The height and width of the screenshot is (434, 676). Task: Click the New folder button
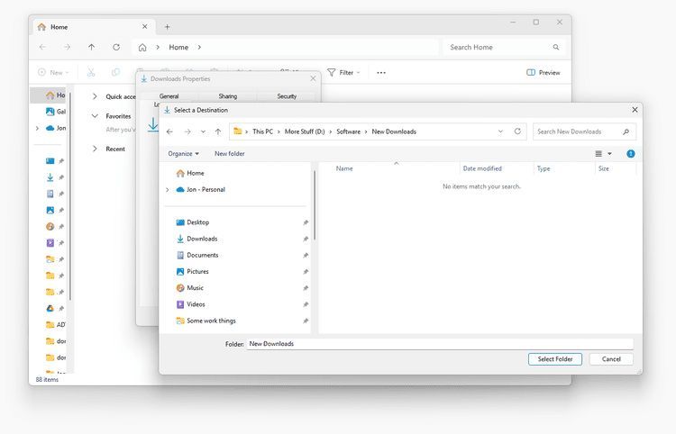[x=229, y=154]
